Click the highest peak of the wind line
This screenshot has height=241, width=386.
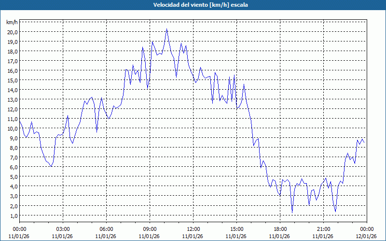click(167, 29)
